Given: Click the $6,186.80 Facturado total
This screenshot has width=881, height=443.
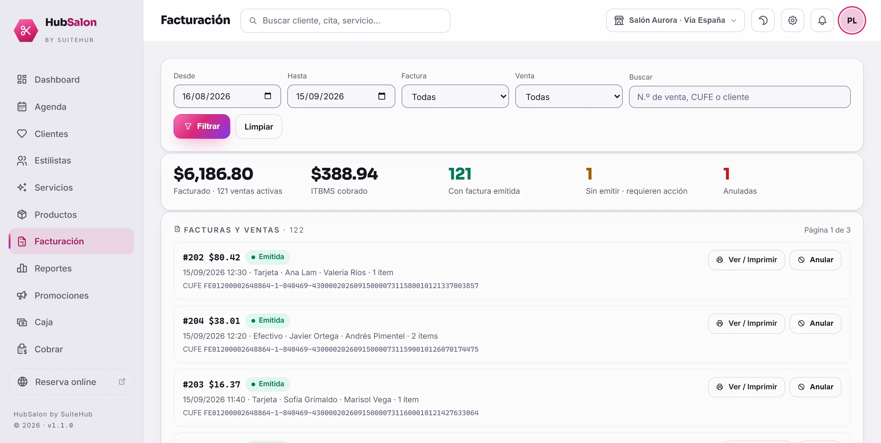Looking at the screenshot, I should click(x=213, y=174).
